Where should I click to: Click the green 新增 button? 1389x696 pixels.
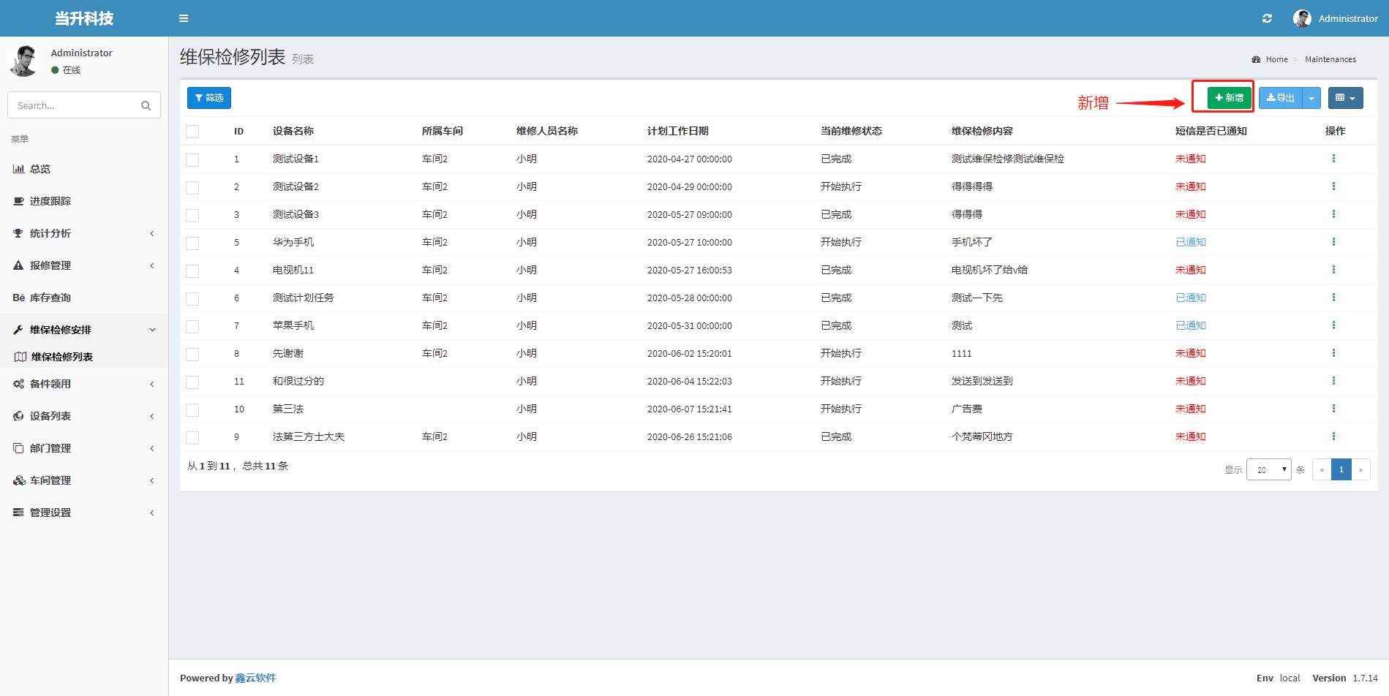1229,98
